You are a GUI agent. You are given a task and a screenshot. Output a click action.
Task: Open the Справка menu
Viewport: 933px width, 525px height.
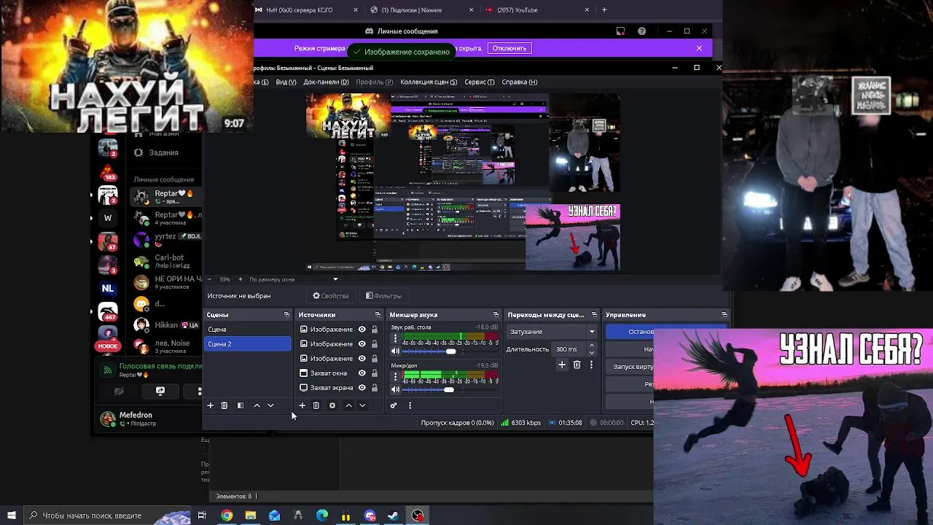[520, 82]
